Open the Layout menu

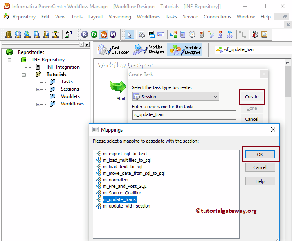coord(96,17)
